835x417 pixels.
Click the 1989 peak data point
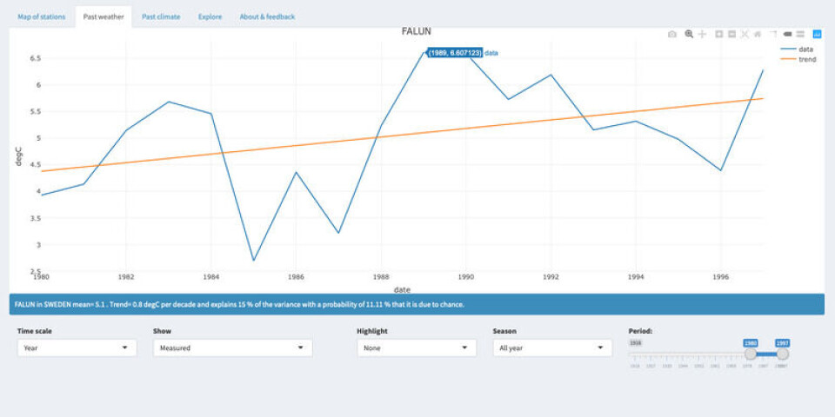coord(424,53)
